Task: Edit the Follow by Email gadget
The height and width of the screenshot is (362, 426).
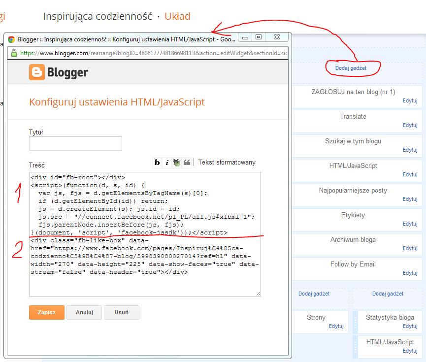Action: [x=410, y=273]
